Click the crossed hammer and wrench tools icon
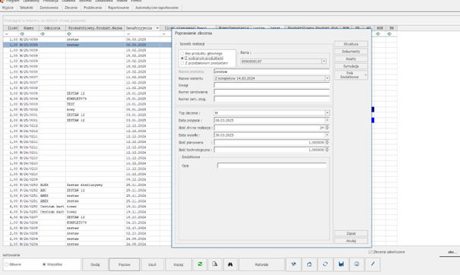Viewport: 460px width, 275px height. 293,264
